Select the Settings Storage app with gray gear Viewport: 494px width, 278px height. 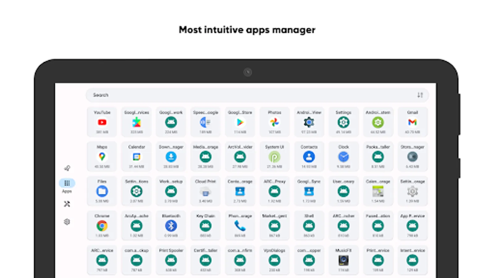click(x=412, y=191)
